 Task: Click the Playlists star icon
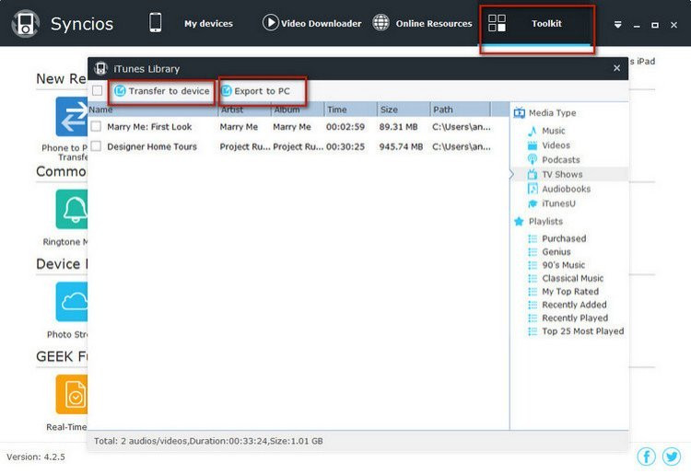(519, 222)
